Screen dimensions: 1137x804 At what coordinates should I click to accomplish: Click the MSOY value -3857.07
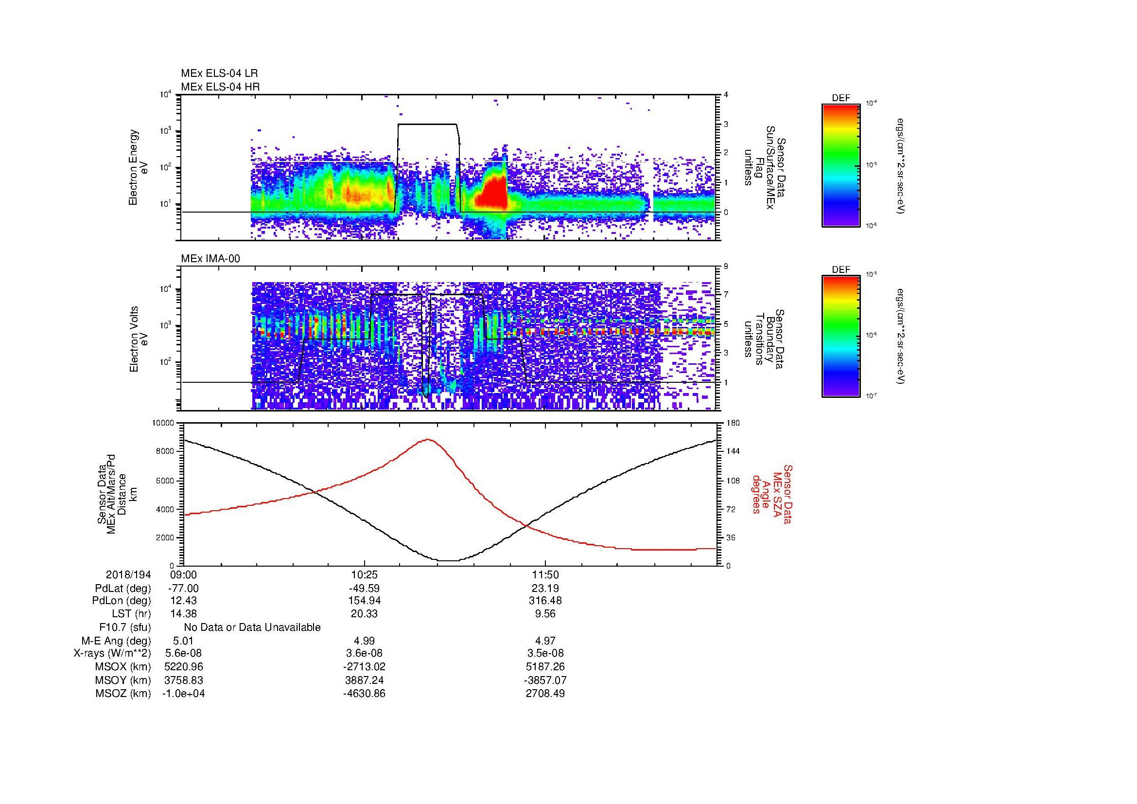[x=545, y=680]
